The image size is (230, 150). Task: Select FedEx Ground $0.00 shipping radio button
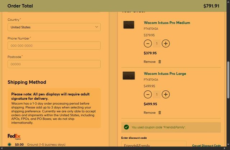click(10, 144)
